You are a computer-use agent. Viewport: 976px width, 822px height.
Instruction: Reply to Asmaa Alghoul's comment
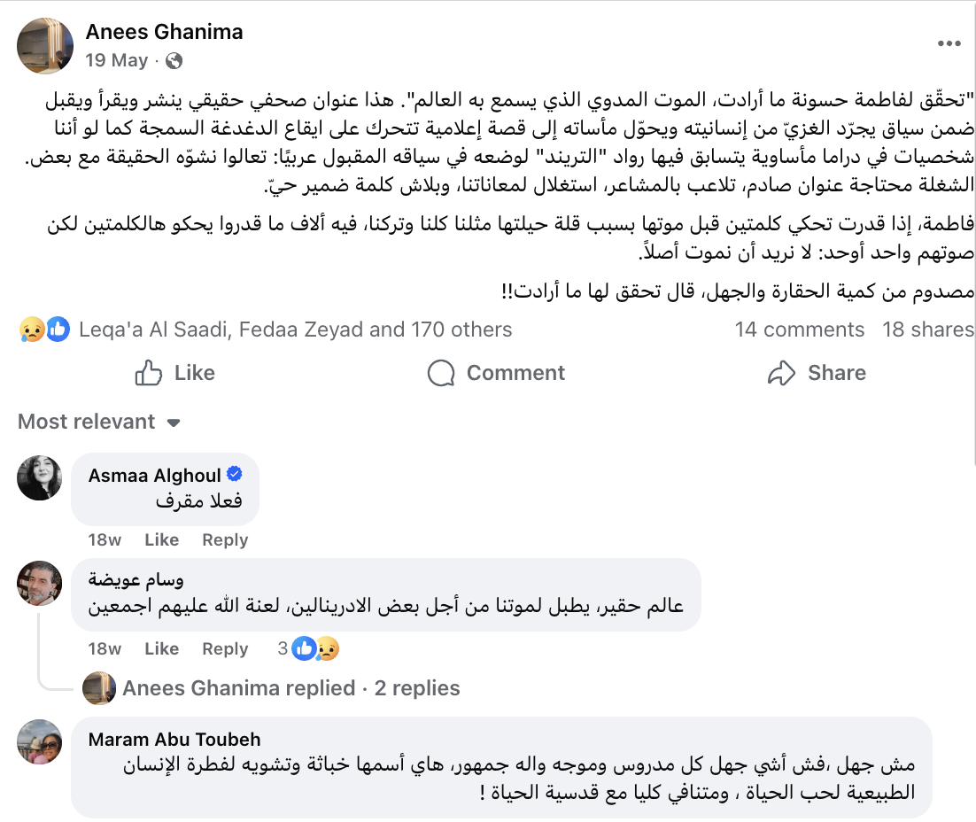(x=225, y=540)
